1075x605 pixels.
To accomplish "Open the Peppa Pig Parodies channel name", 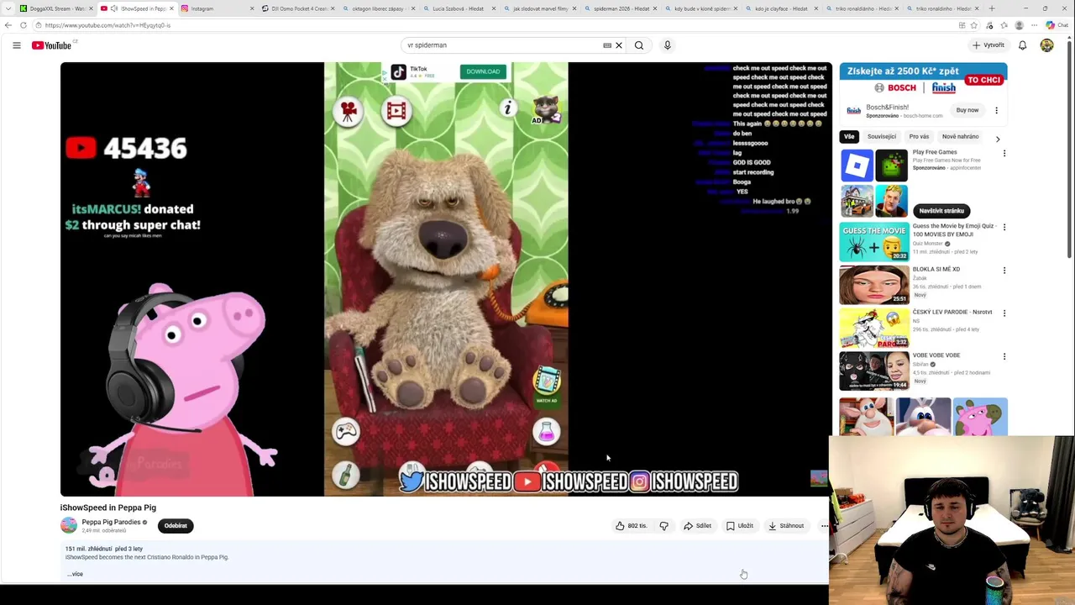I will click(x=111, y=522).
